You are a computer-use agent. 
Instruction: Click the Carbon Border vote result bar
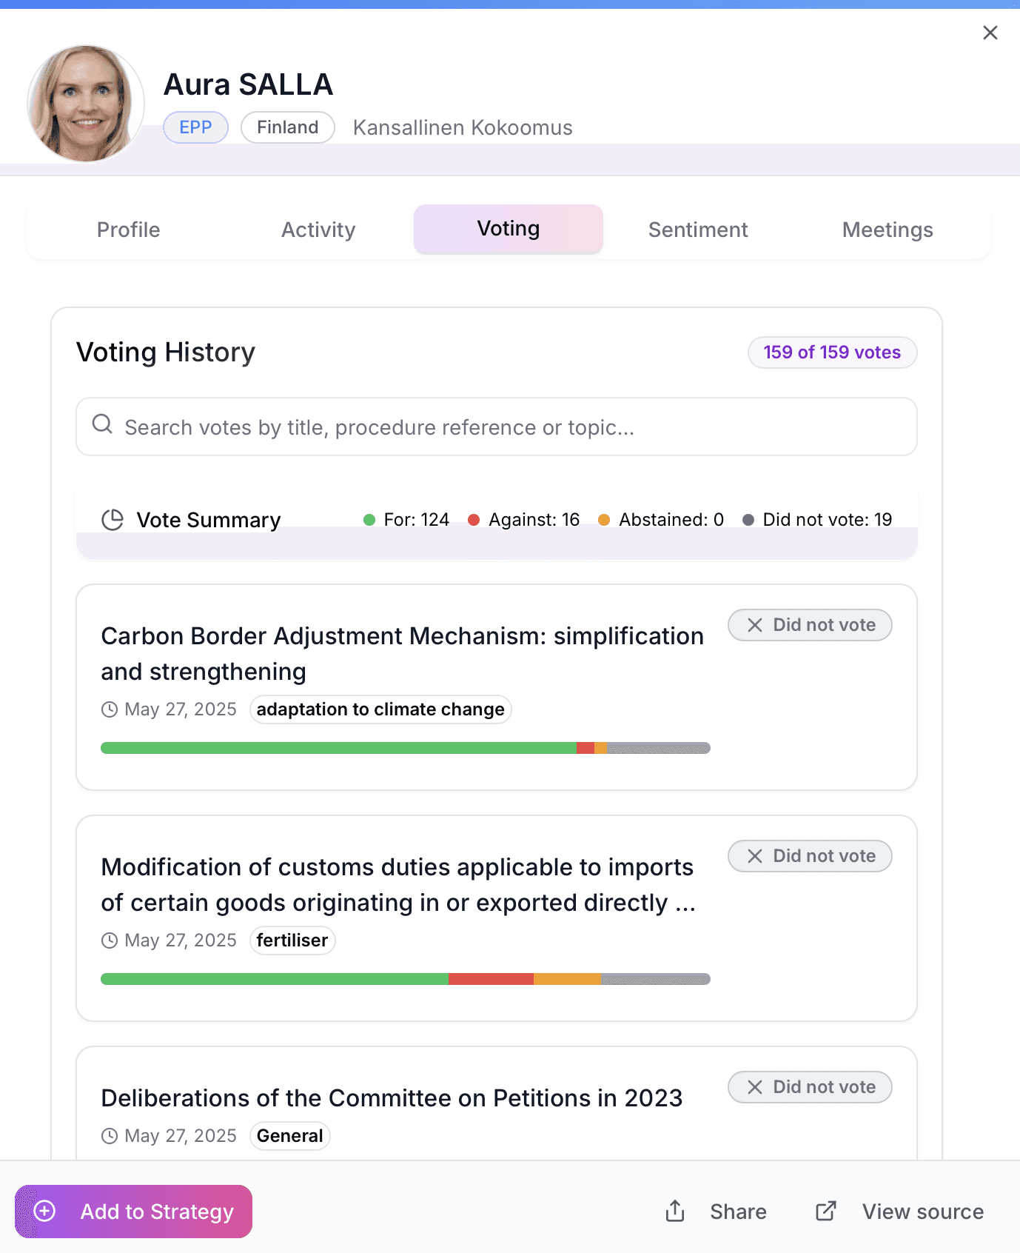coord(405,748)
